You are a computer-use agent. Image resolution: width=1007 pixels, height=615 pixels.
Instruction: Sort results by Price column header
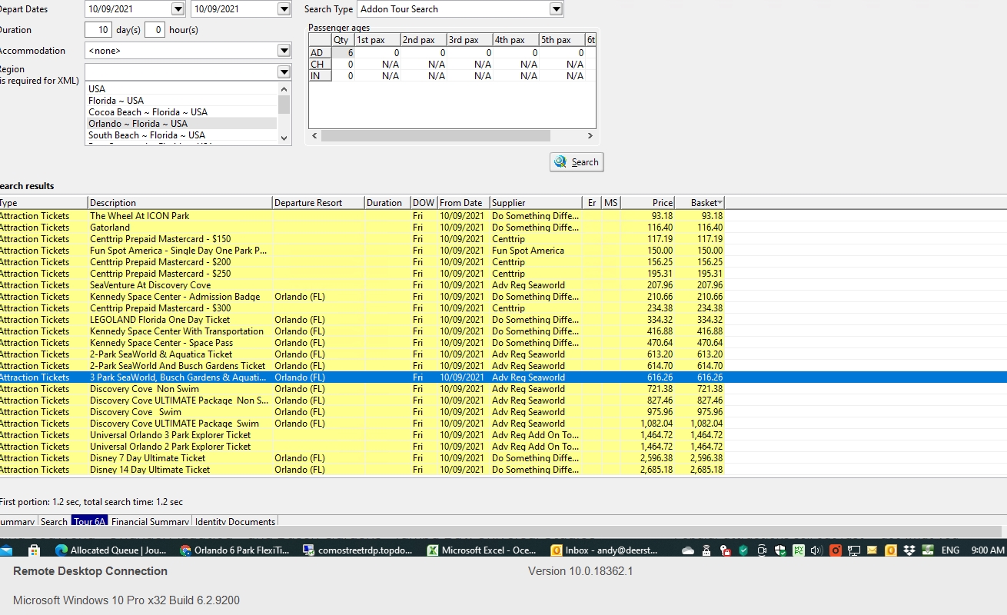tap(647, 203)
